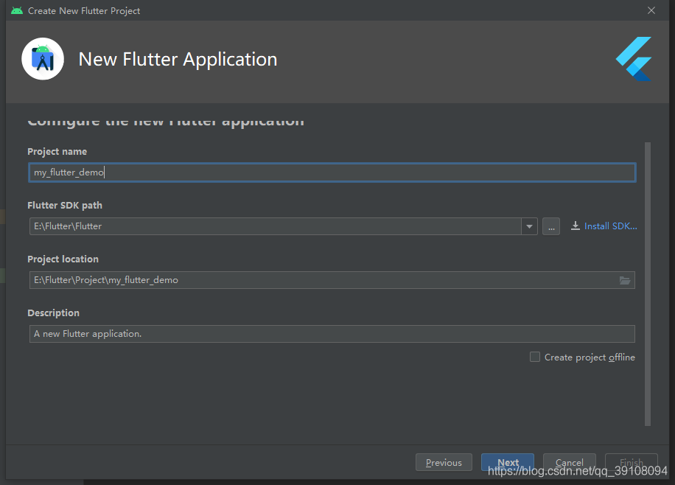Close the Create New Flutter Project dialog
The width and height of the screenshot is (675, 485).
click(651, 10)
